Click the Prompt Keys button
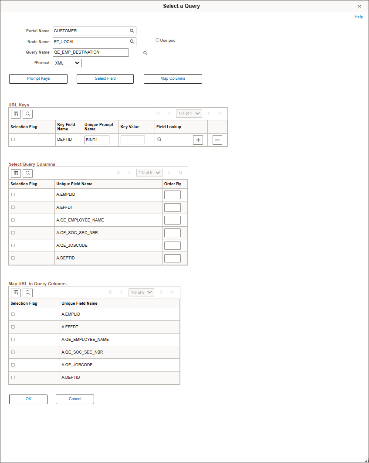Image resolution: width=369 pixels, height=463 pixels. point(38,79)
